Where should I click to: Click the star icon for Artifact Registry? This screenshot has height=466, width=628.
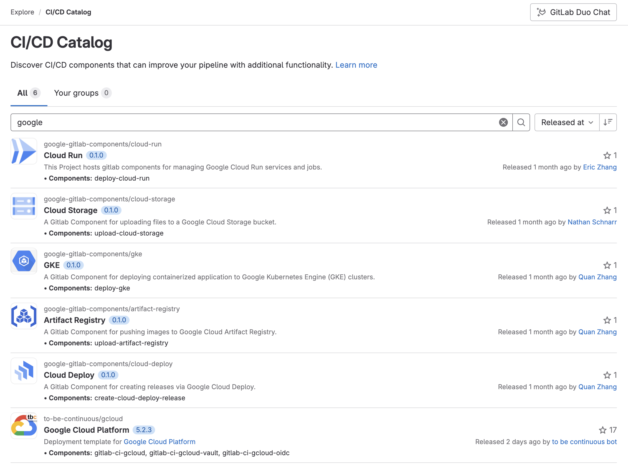(607, 320)
